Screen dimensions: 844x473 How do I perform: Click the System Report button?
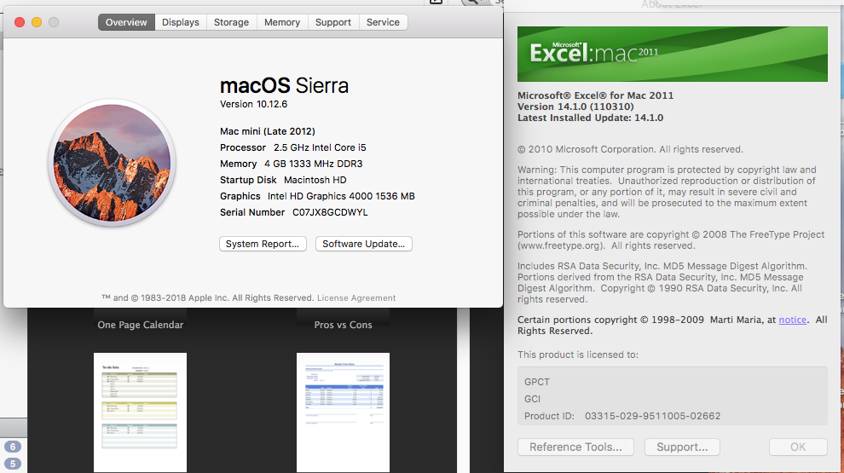point(263,244)
